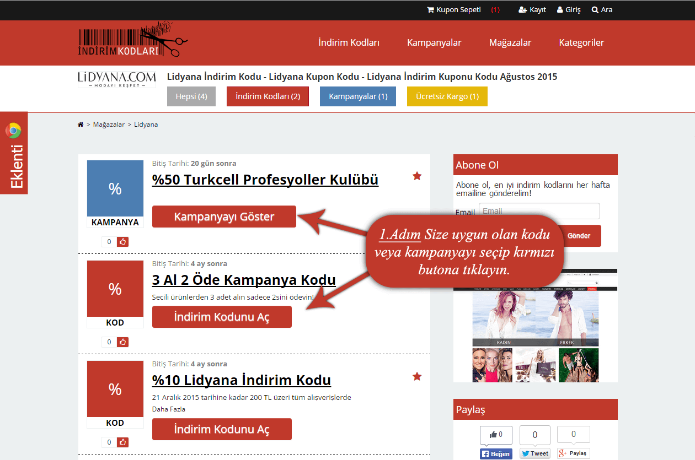Favorite the %10 Lidyana code star
This screenshot has width=695, height=460.
[417, 376]
